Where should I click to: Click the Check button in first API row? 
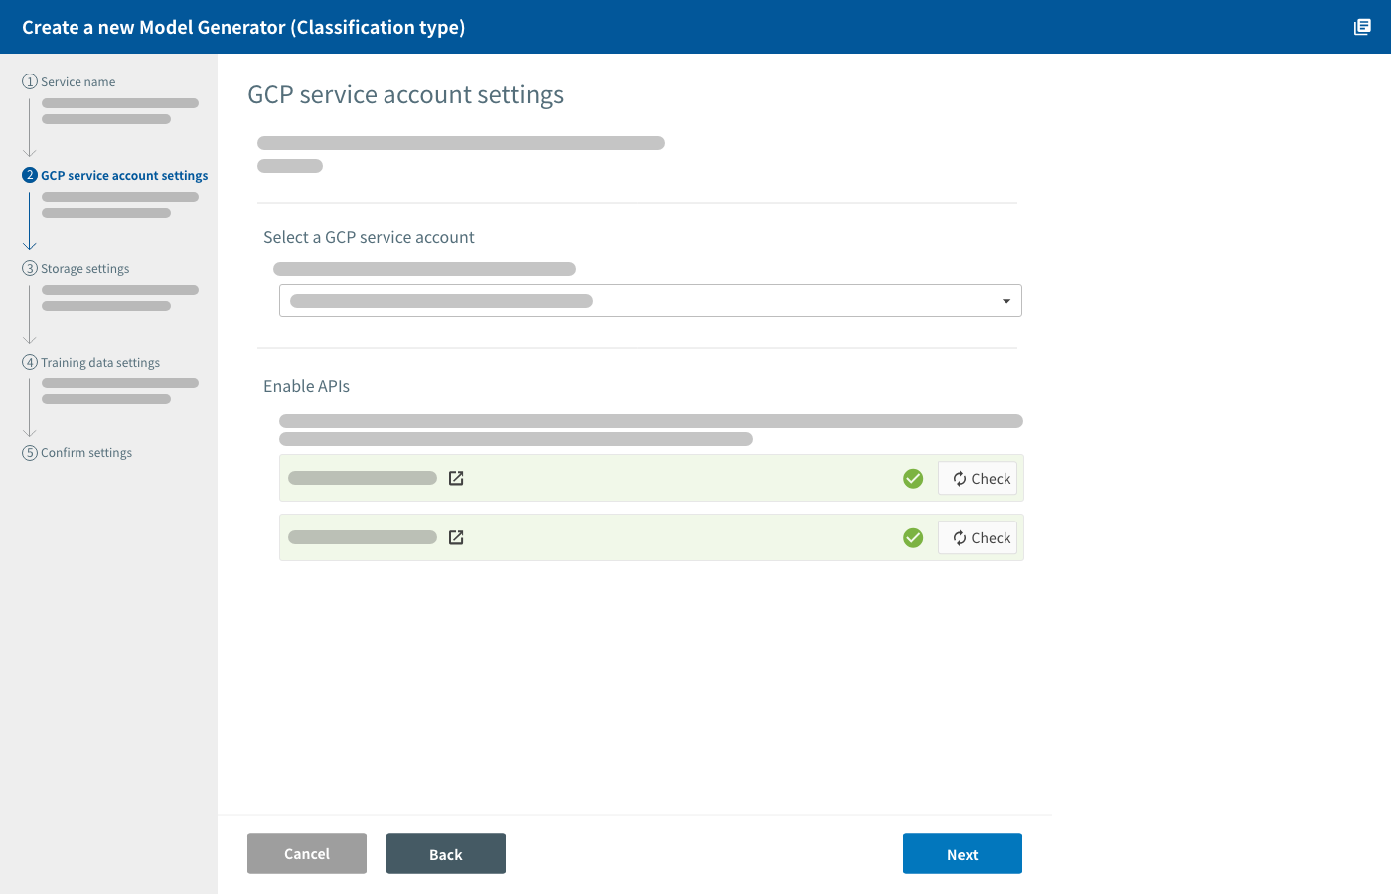(978, 478)
